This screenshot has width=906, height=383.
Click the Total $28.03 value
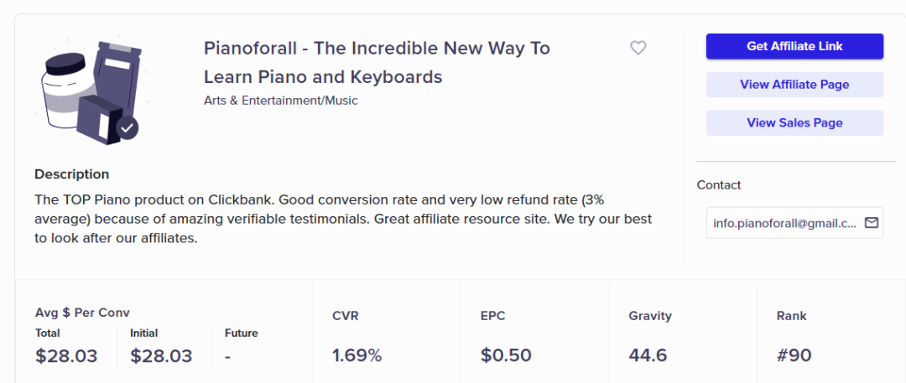coord(66,355)
